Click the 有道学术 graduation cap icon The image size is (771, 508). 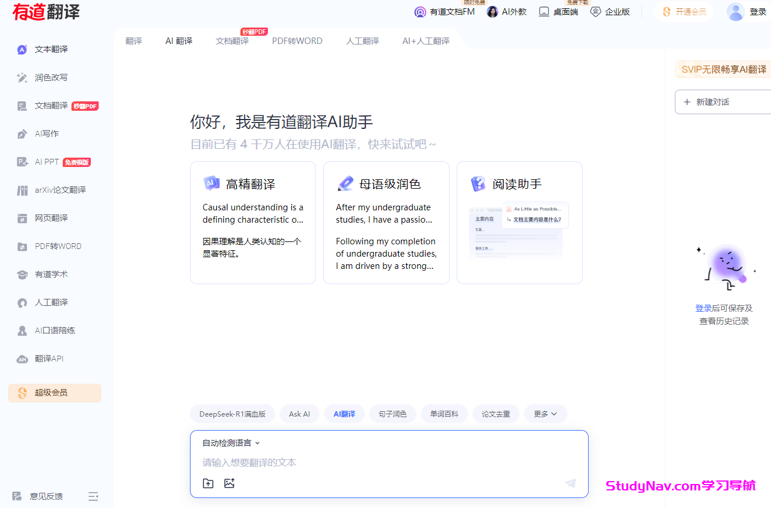click(x=22, y=275)
